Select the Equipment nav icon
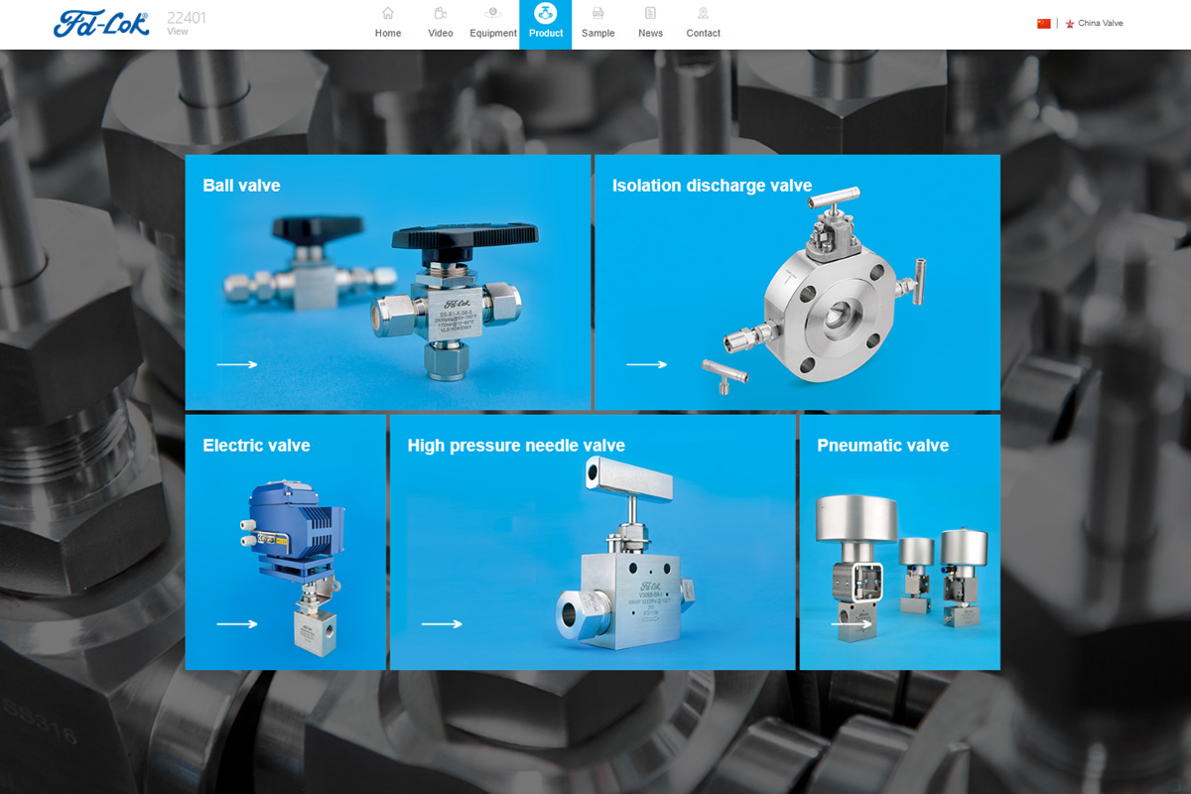This screenshot has width=1191, height=794. pyautogui.click(x=492, y=14)
